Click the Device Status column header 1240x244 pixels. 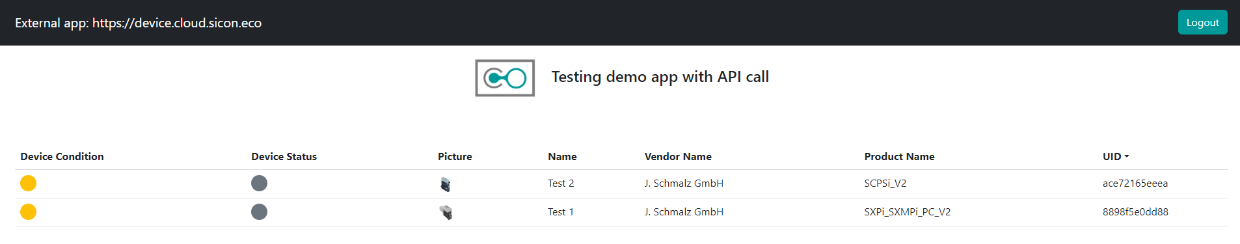click(284, 157)
